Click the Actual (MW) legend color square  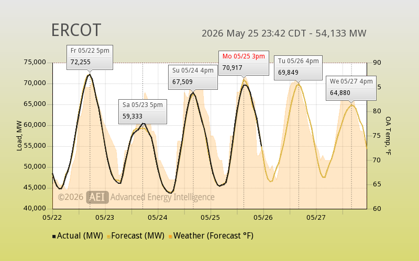click(x=54, y=236)
